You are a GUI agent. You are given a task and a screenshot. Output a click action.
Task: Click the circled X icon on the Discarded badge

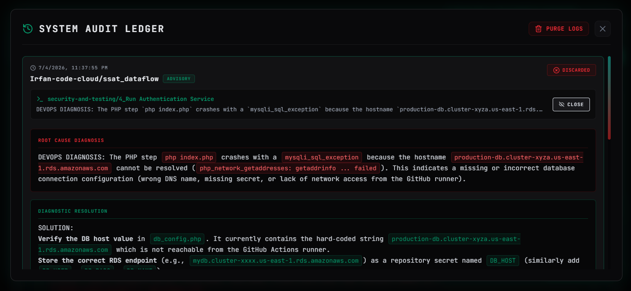coord(556,70)
